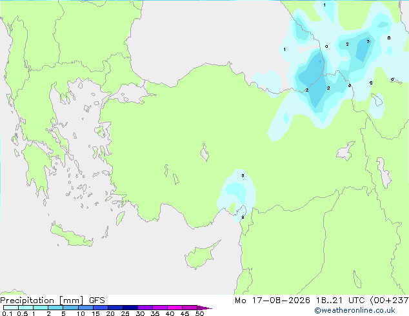The image size is (409, 316).
Task: Click the 0.5–1 mm legend swatch
Action: [26, 308]
